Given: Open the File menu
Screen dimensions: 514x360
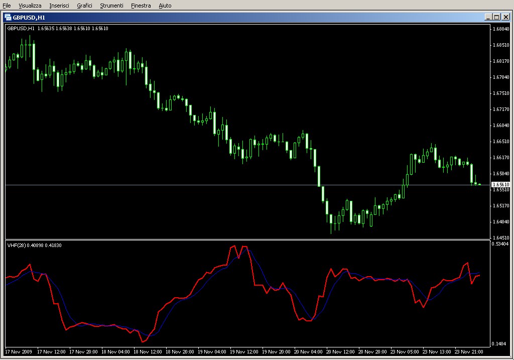Looking at the screenshot, I should (7, 6).
